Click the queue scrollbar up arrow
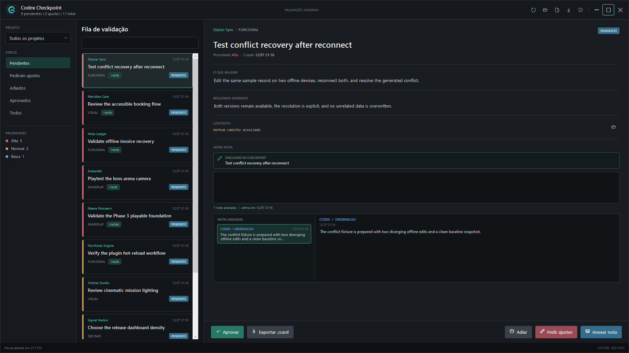The height and width of the screenshot is (353, 629). tap(196, 56)
